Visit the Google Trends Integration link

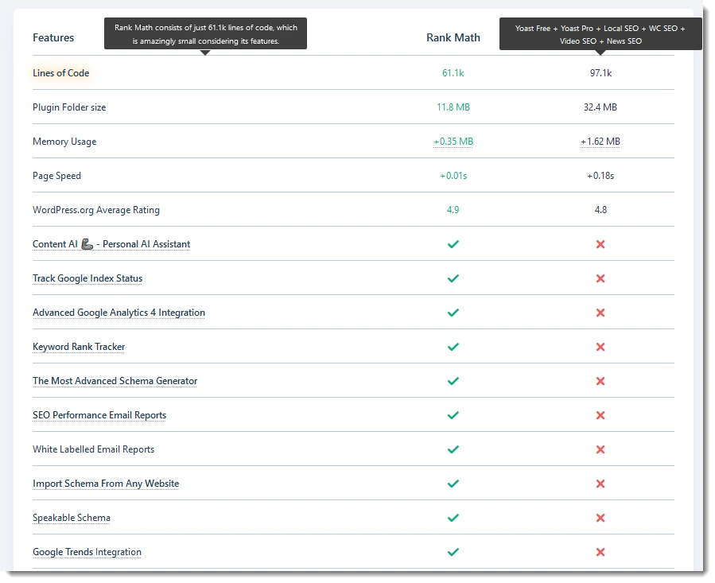click(87, 552)
